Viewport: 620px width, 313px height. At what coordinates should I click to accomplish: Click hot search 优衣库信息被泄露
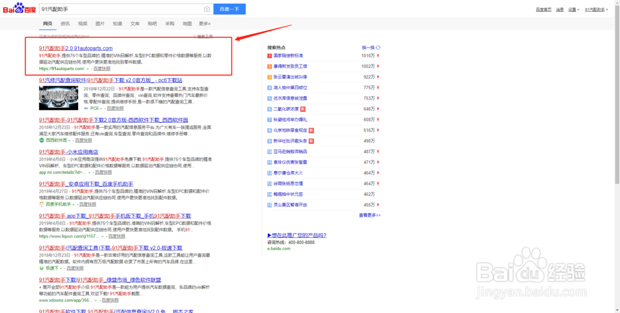(290, 99)
